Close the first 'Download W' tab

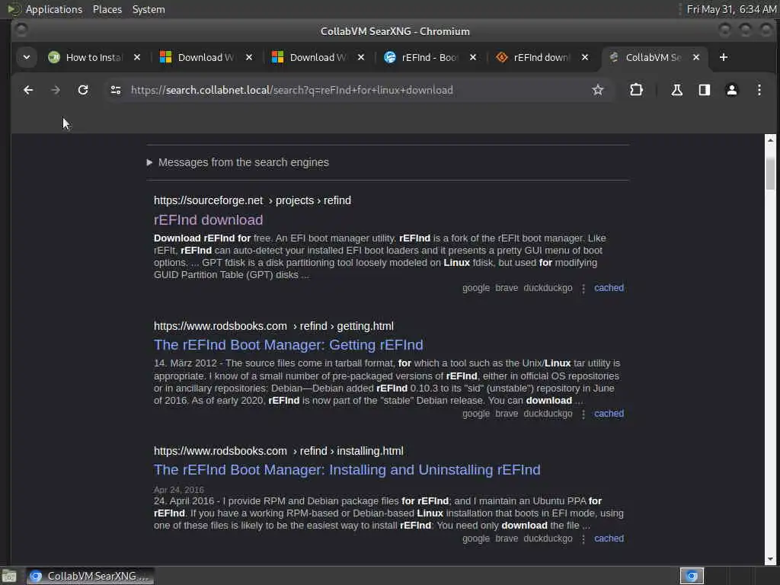(249, 57)
